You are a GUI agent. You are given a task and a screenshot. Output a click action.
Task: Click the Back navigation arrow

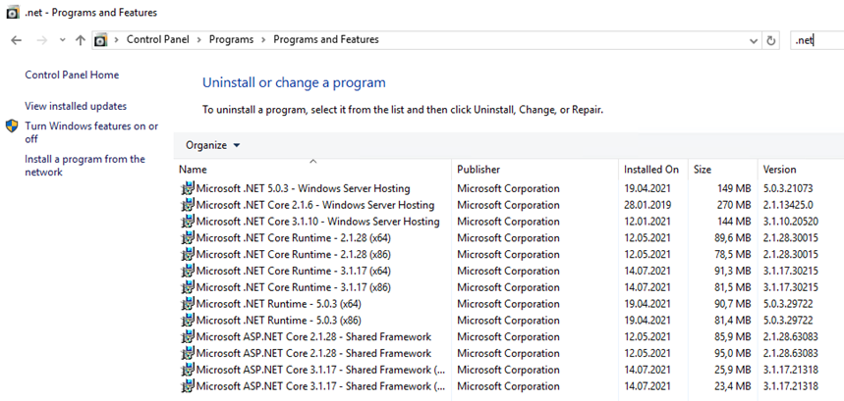(17, 40)
